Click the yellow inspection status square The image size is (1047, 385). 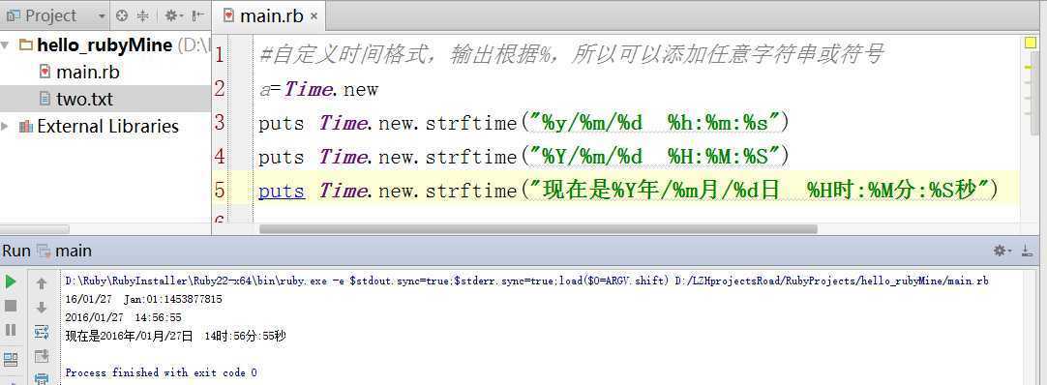(1030, 43)
